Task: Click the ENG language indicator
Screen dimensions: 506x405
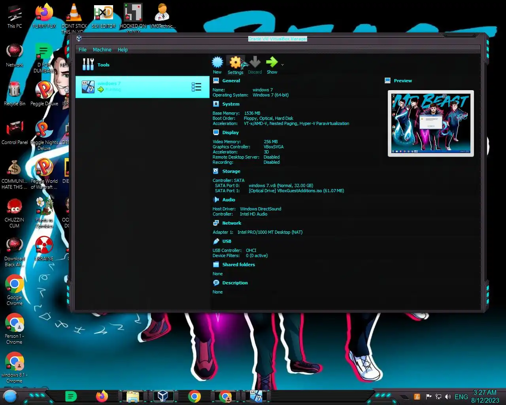Action: 461,397
